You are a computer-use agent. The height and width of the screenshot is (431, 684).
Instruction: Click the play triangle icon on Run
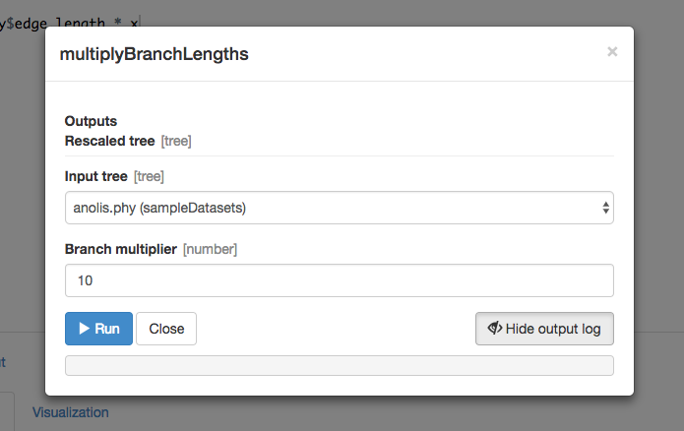(x=85, y=329)
